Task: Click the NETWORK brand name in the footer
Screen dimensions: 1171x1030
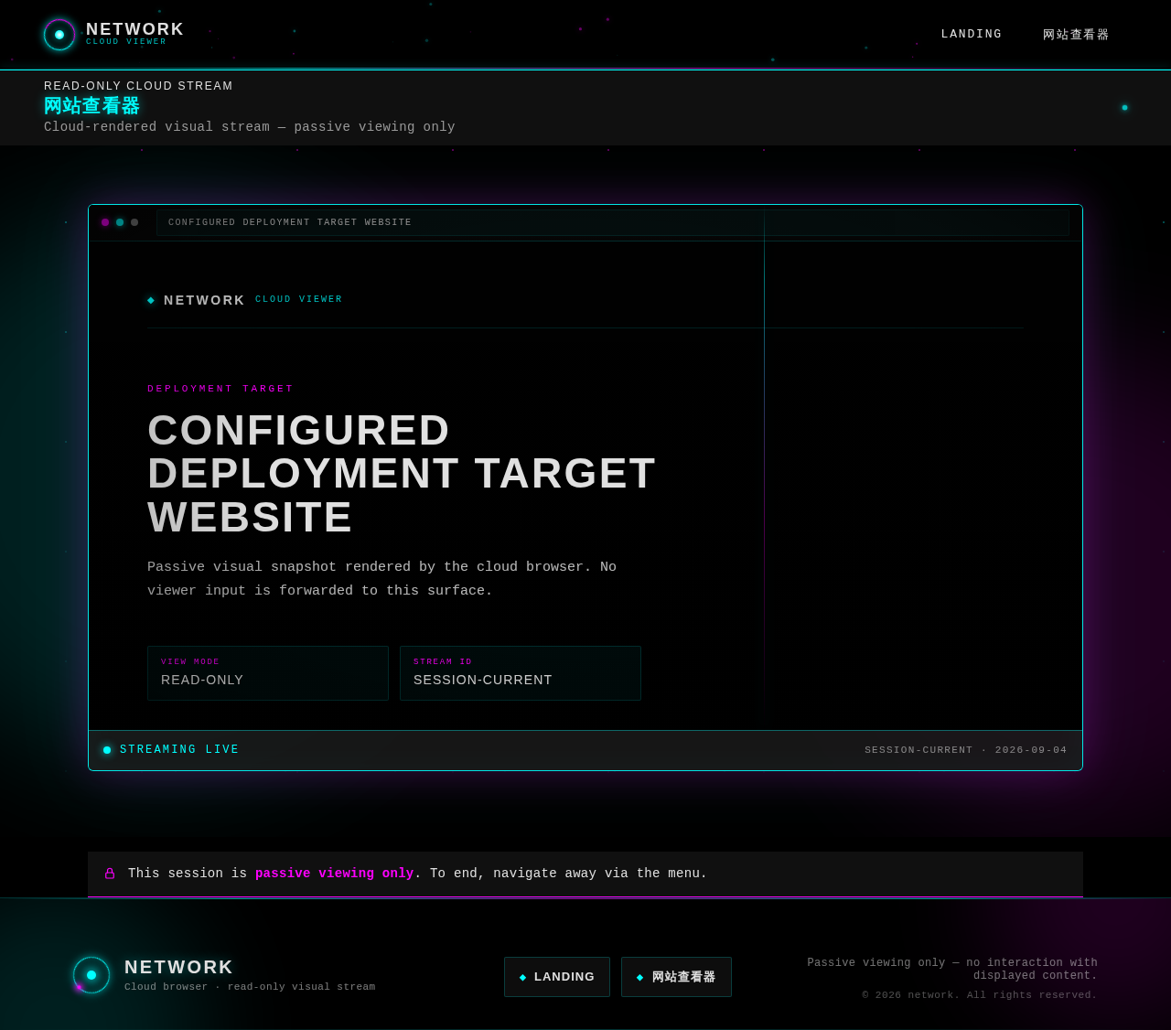Action: click(179, 967)
